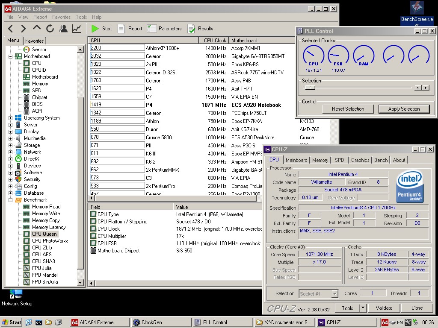Click Reset Selection in PLL Control
The height and width of the screenshot is (328, 438).
pyautogui.click(x=348, y=109)
